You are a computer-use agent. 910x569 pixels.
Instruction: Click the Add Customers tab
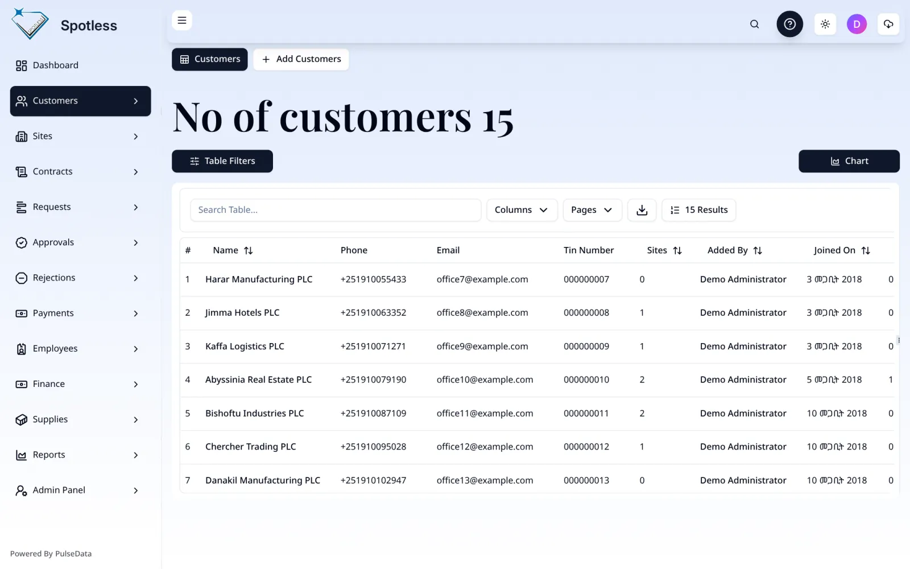301,59
